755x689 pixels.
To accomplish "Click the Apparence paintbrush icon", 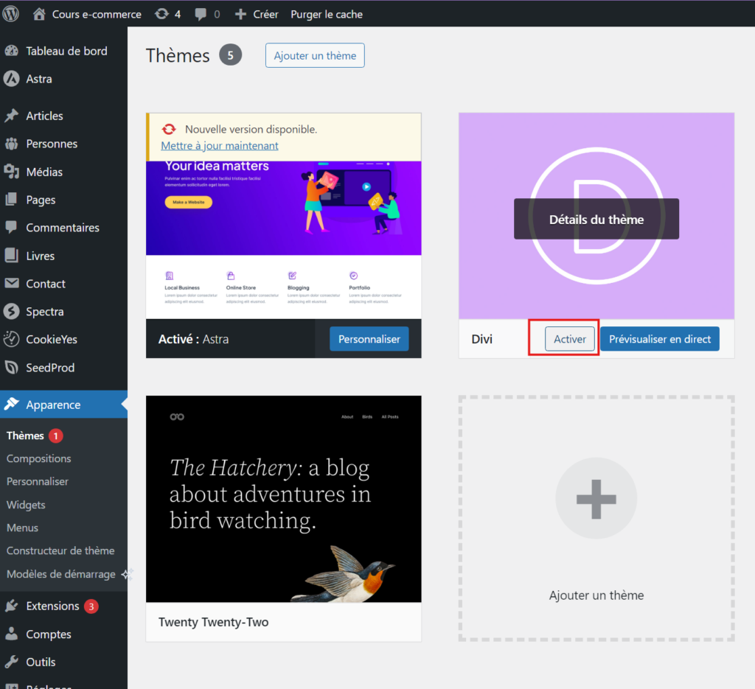I will 12,404.
